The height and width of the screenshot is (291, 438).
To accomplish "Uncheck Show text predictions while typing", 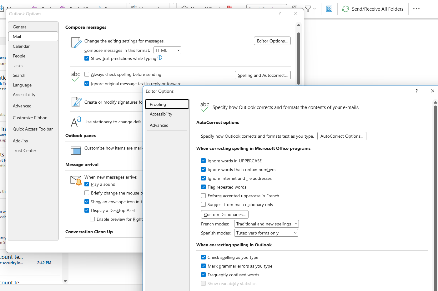I will [x=87, y=58].
